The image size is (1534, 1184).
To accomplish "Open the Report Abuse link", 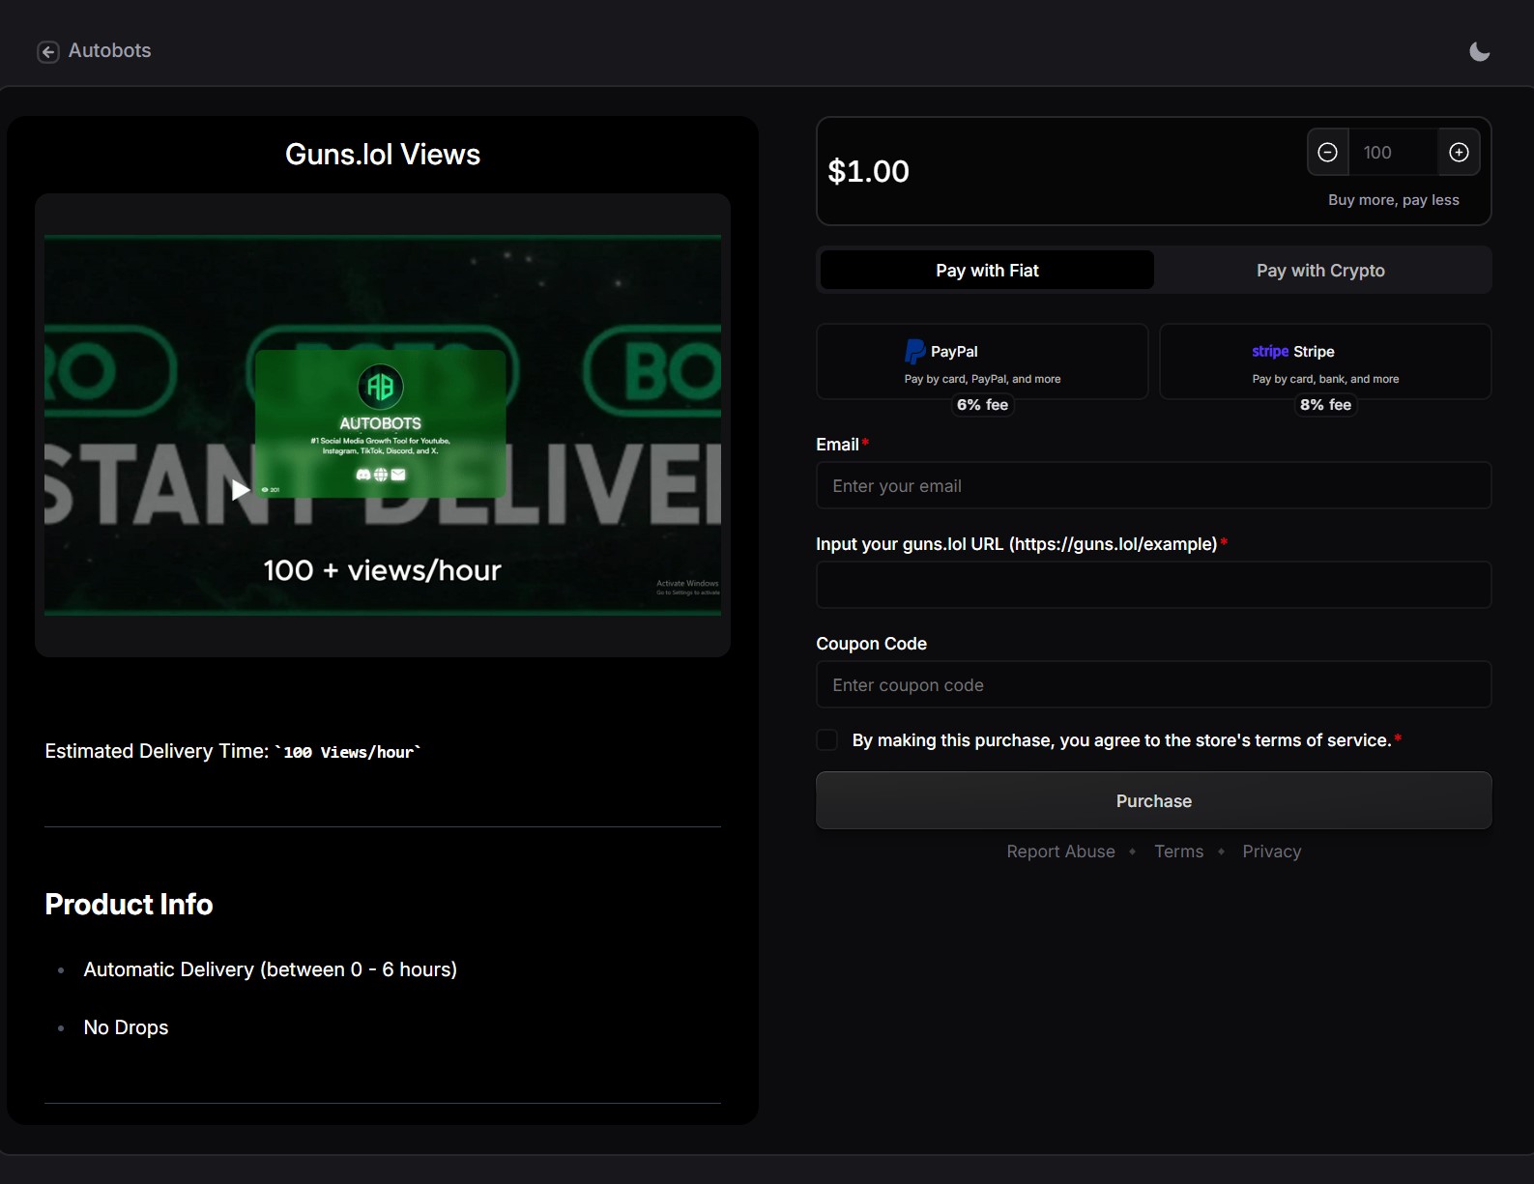I will 1060,852.
